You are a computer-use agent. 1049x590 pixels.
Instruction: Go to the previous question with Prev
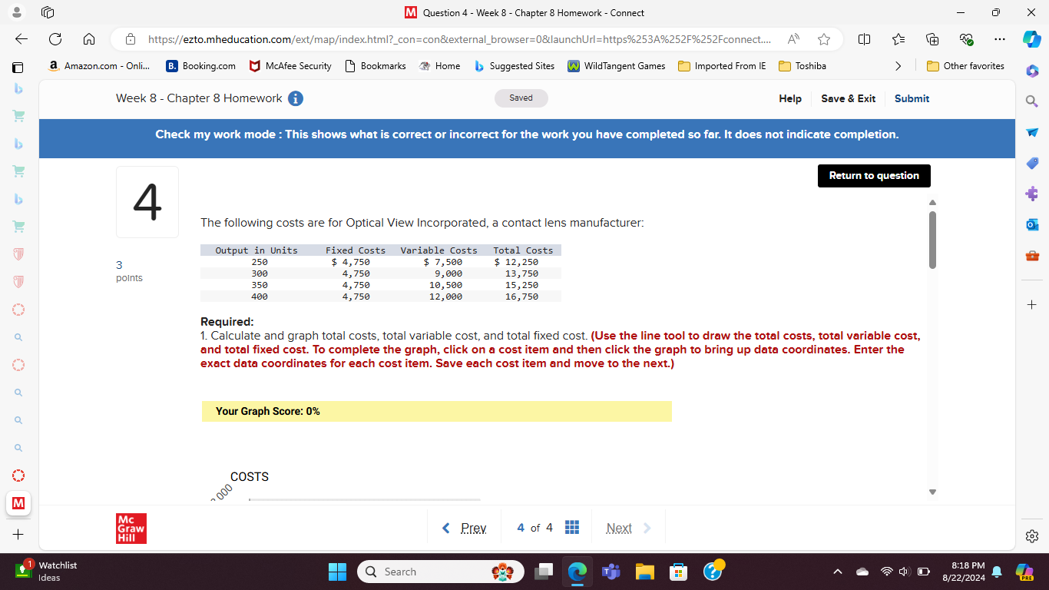pyautogui.click(x=465, y=528)
